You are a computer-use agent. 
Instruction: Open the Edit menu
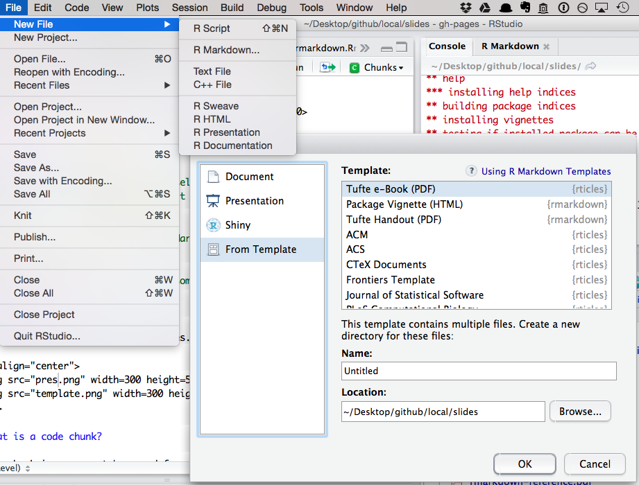click(x=42, y=8)
